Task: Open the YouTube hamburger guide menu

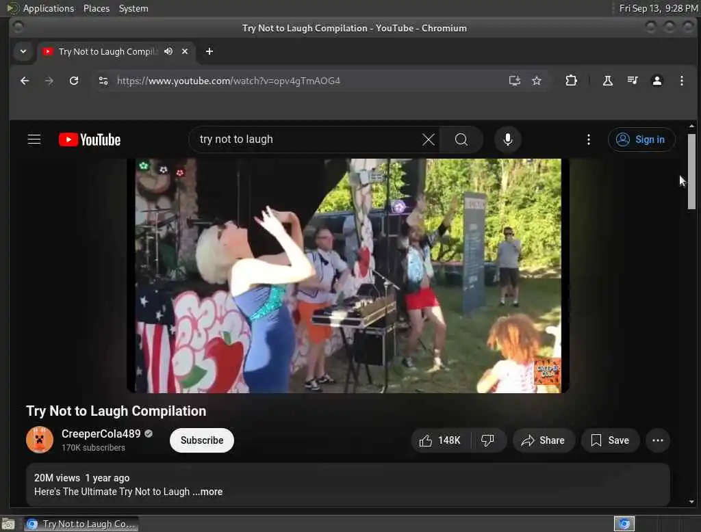Action: (x=34, y=139)
